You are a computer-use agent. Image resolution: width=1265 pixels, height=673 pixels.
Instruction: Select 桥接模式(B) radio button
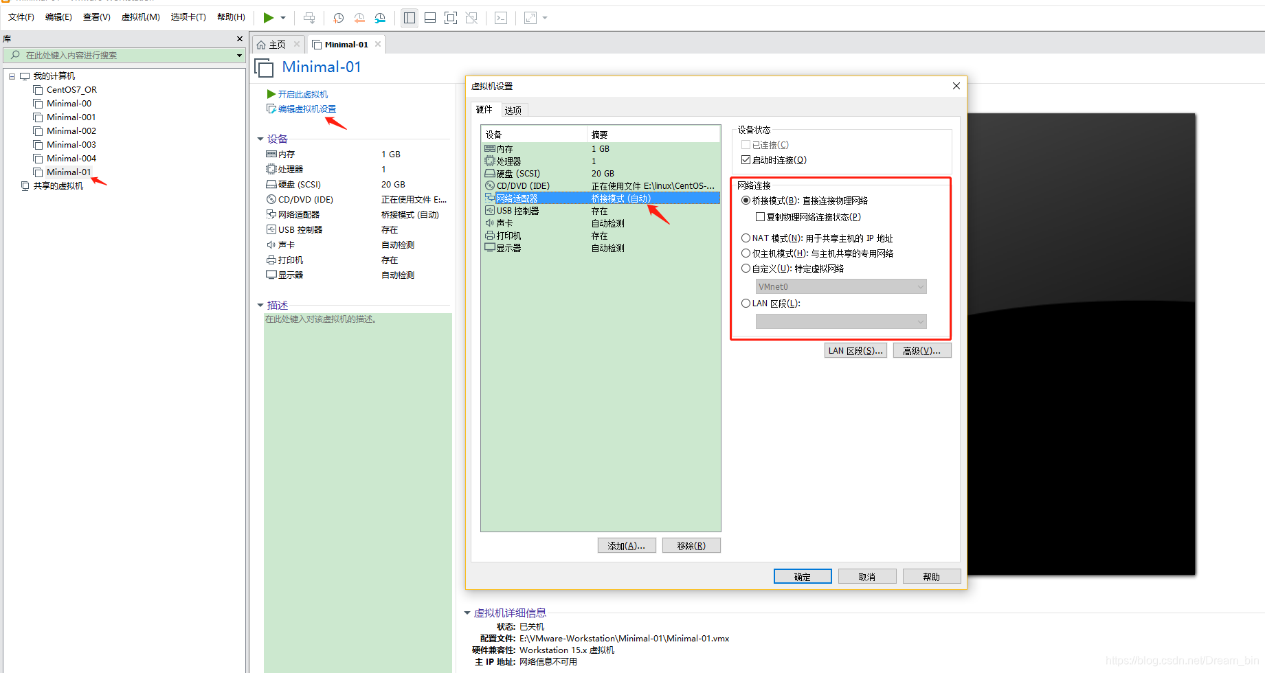(746, 201)
